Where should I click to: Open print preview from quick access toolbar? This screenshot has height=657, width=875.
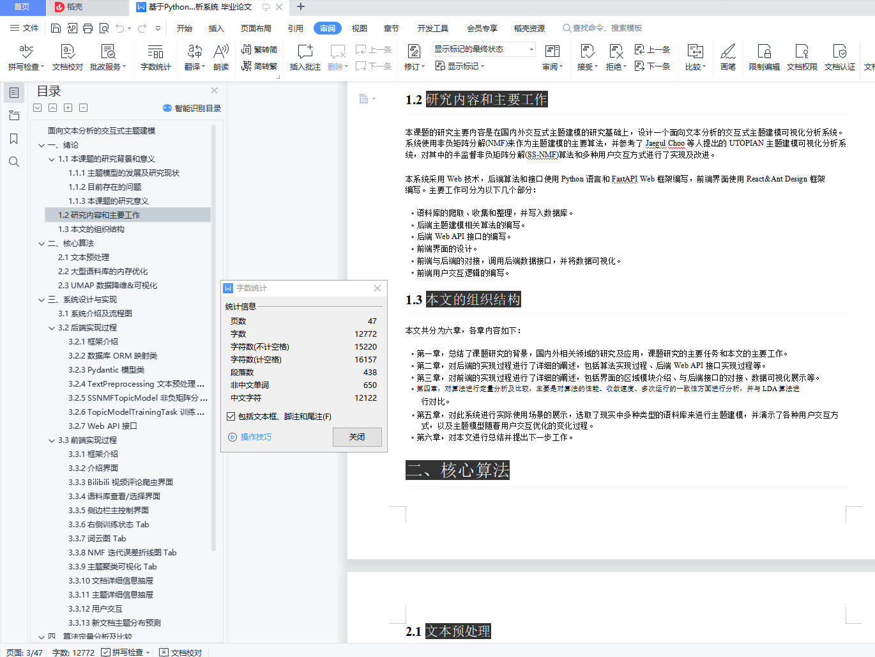click(x=104, y=28)
